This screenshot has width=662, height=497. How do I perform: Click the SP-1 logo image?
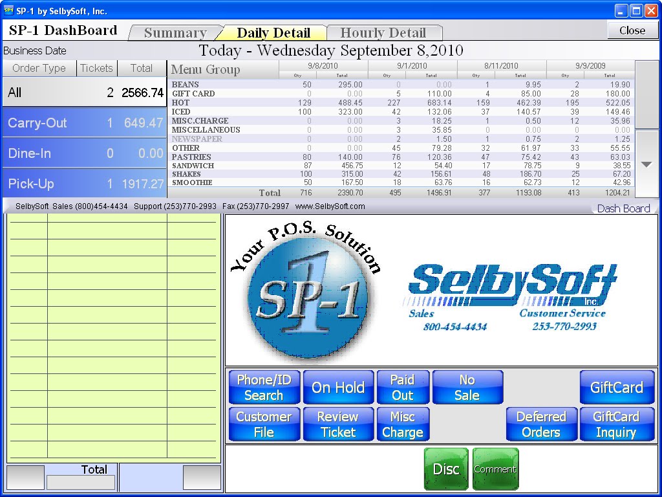click(x=307, y=292)
